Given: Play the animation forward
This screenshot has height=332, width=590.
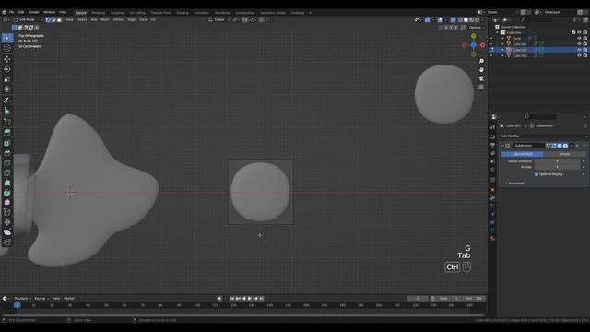Looking at the screenshot, I should tap(250, 299).
